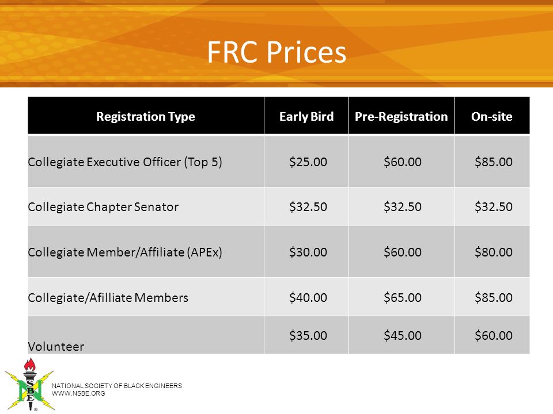Select the On-site column header
This screenshot has height=414, width=553.
tap(492, 116)
